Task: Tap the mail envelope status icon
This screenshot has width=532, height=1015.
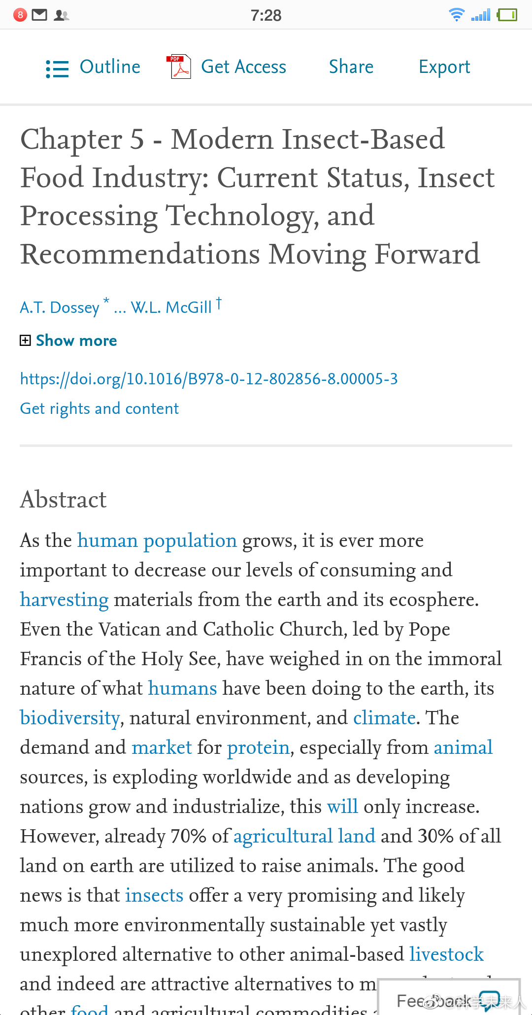Action: tap(39, 15)
